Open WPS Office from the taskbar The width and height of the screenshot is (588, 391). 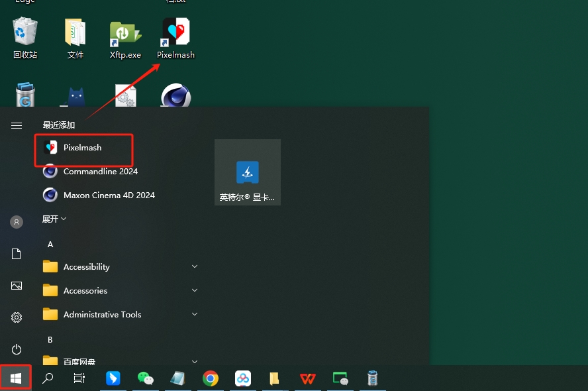[x=307, y=378]
